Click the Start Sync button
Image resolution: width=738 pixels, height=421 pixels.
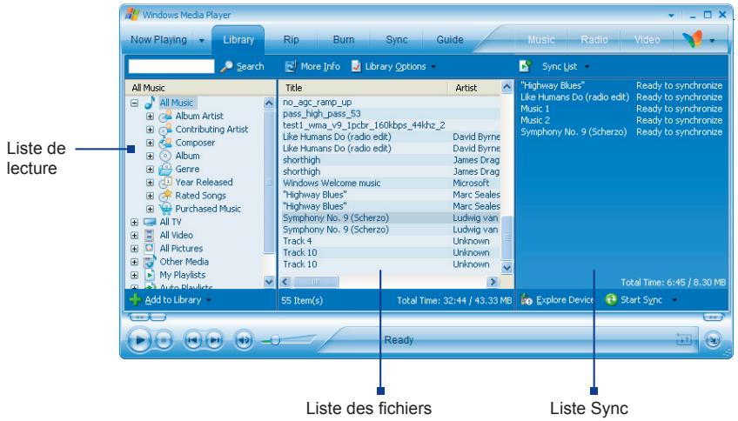click(634, 299)
